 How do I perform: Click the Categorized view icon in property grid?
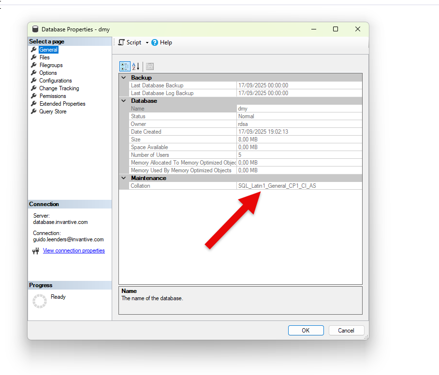(x=124, y=66)
